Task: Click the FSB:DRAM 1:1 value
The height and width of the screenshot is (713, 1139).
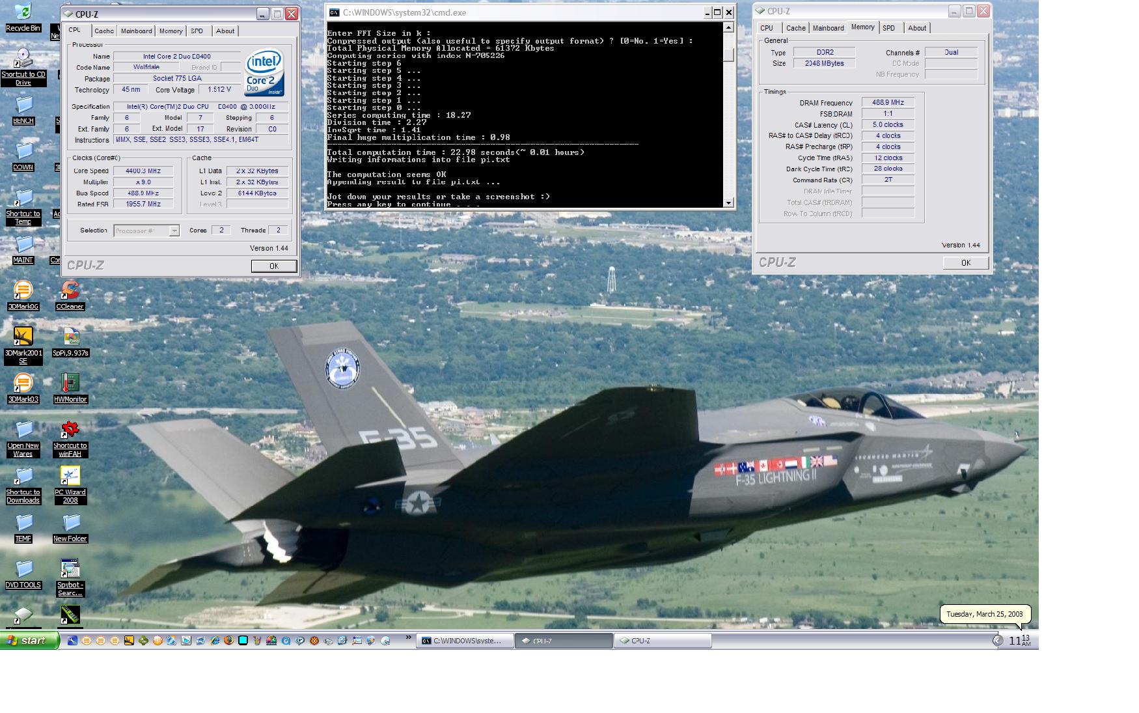Action: [x=888, y=113]
